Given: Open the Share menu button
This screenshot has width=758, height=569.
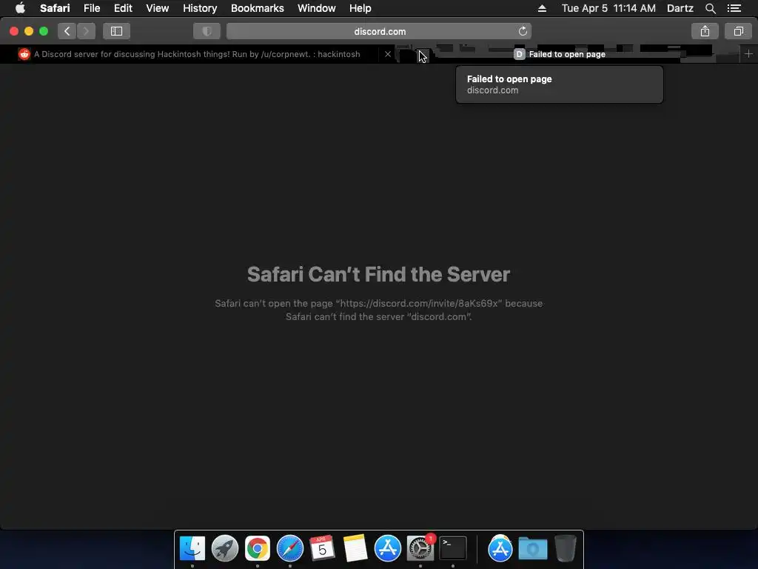Looking at the screenshot, I should click(705, 31).
